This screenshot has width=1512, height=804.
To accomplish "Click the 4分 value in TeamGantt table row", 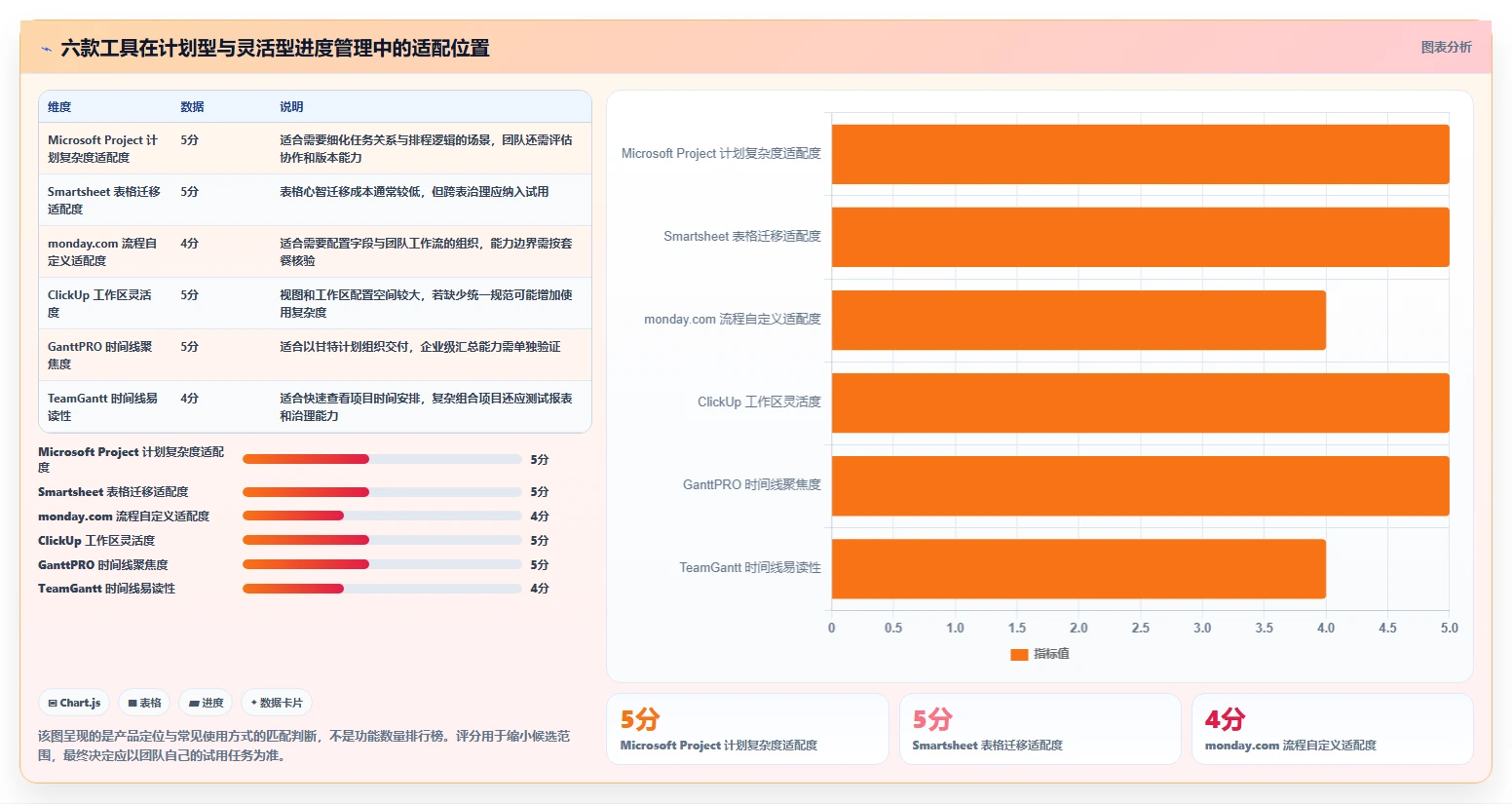I will pos(189,399).
